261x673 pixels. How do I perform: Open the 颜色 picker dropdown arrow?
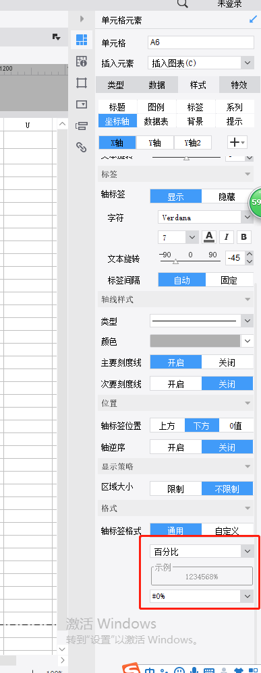click(248, 342)
